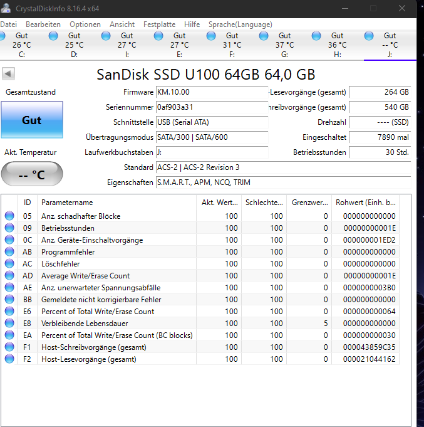This screenshot has height=427, width=424.
Task: Click the Akt. Wert column header
Action: [x=219, y=203]
